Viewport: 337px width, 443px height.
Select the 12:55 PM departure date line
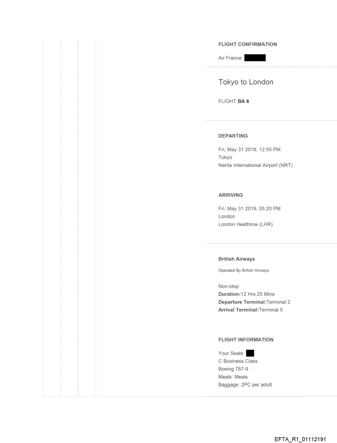(x=249, y=149)
